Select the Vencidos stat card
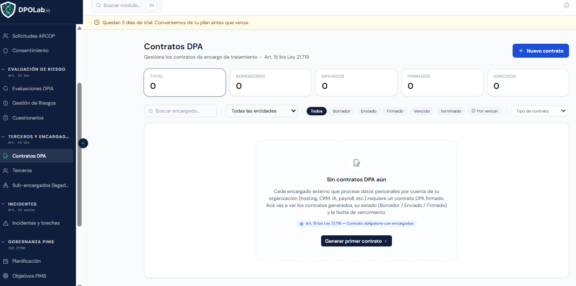Viewport: 576px width, 286px height. 528,82
